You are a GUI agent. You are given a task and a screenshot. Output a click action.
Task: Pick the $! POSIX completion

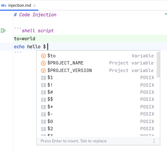(96, 85)
